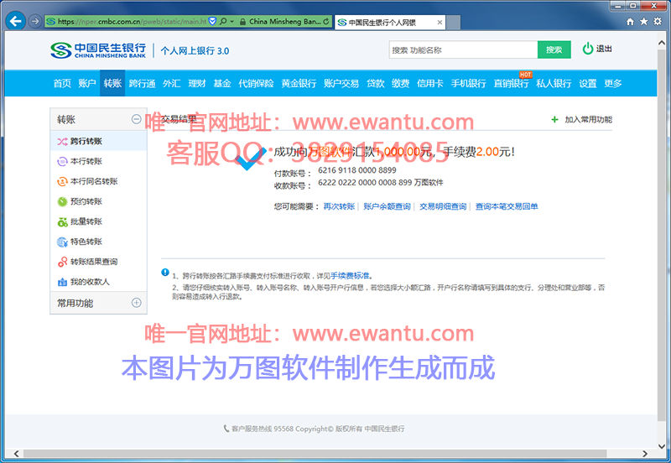
Task: Open the browser tools gear icon
Action: (658, 22)
